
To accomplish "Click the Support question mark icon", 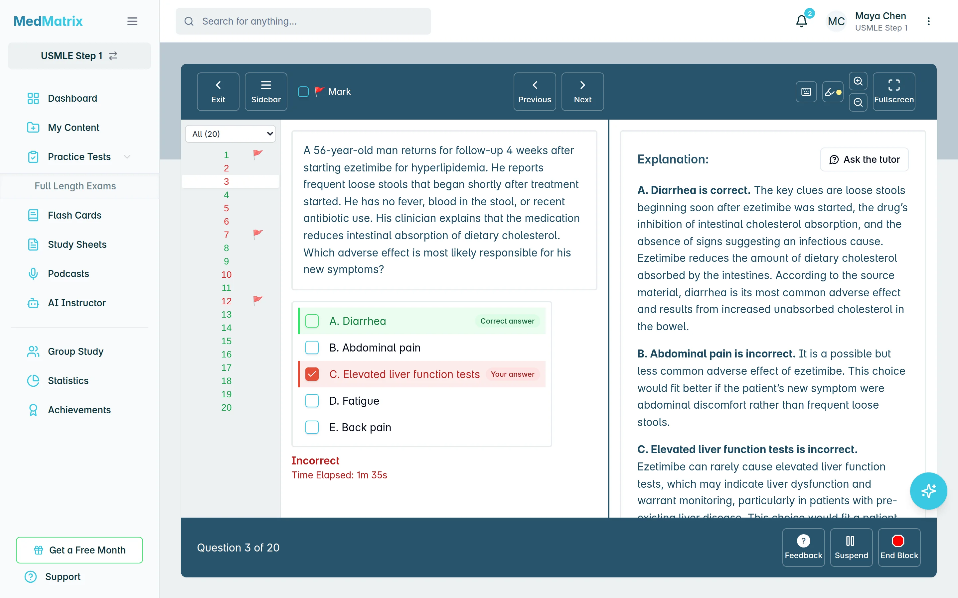I will click(x=31, y=577).
